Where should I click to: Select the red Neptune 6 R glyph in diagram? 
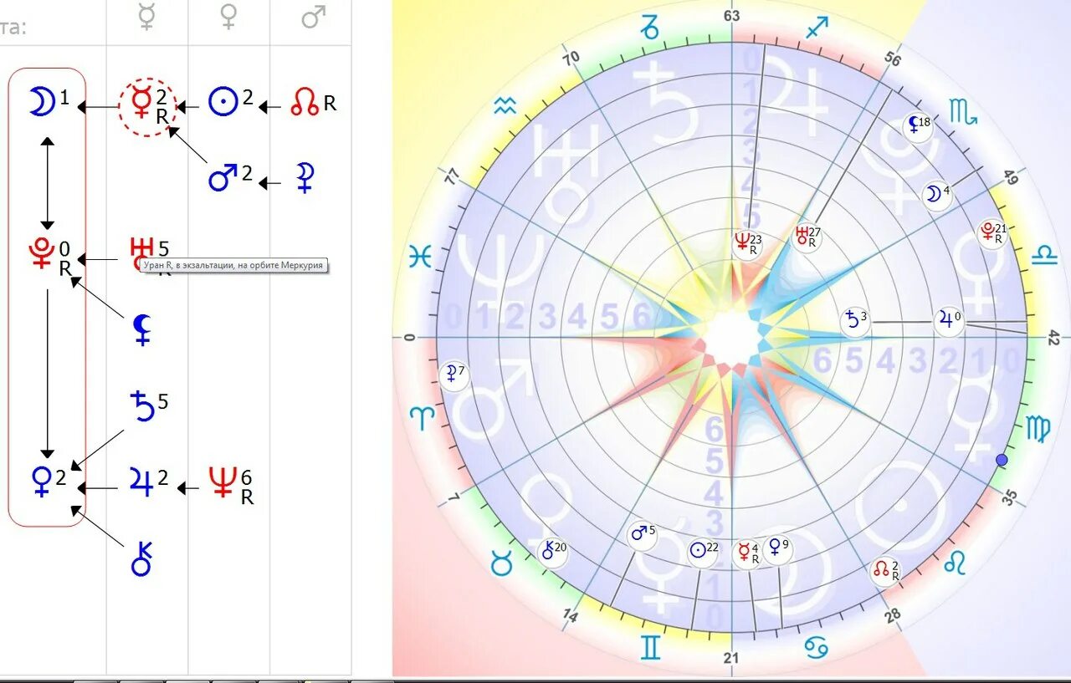click(x=222, y=482)
